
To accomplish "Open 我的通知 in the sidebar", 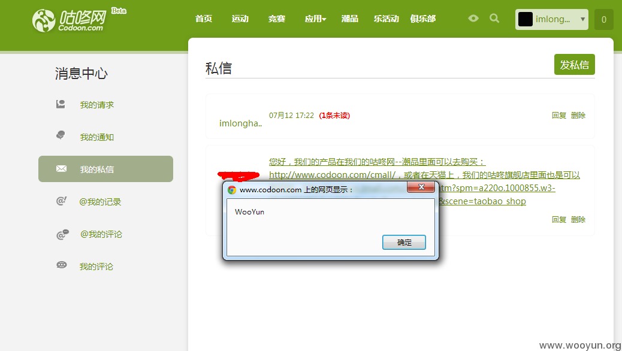I will click(x=97, y=137).
